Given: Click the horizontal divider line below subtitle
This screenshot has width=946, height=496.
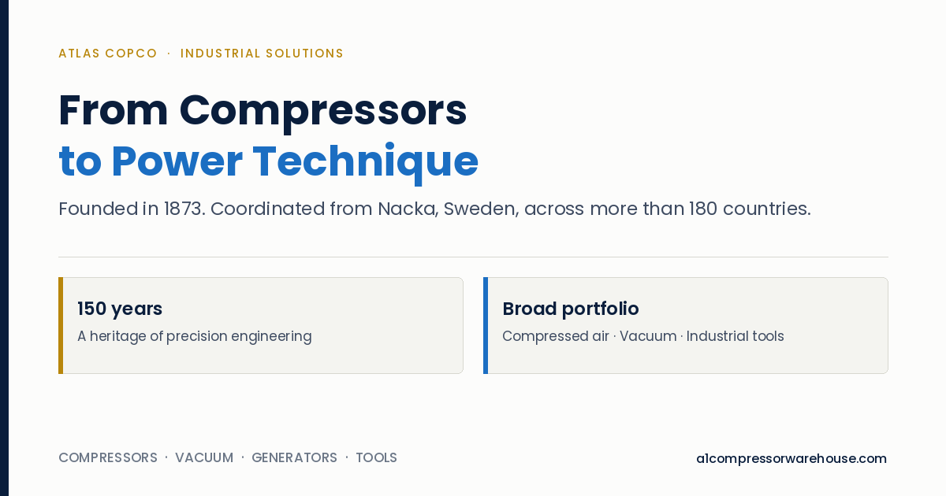Looking at the screenshot, I should (473, 257).
